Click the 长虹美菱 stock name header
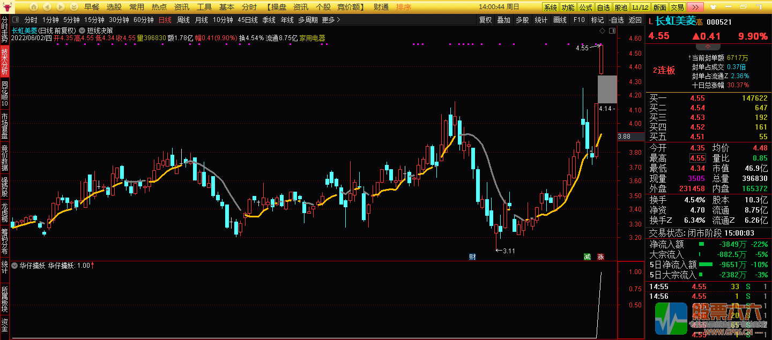 click(x=675, y=21)
